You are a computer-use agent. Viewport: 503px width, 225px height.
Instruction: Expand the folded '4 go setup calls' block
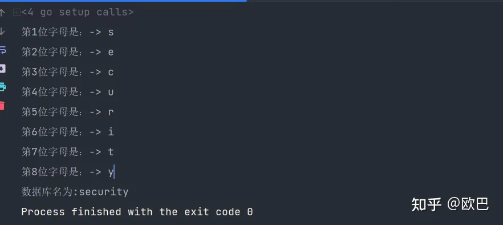(17, 13)
